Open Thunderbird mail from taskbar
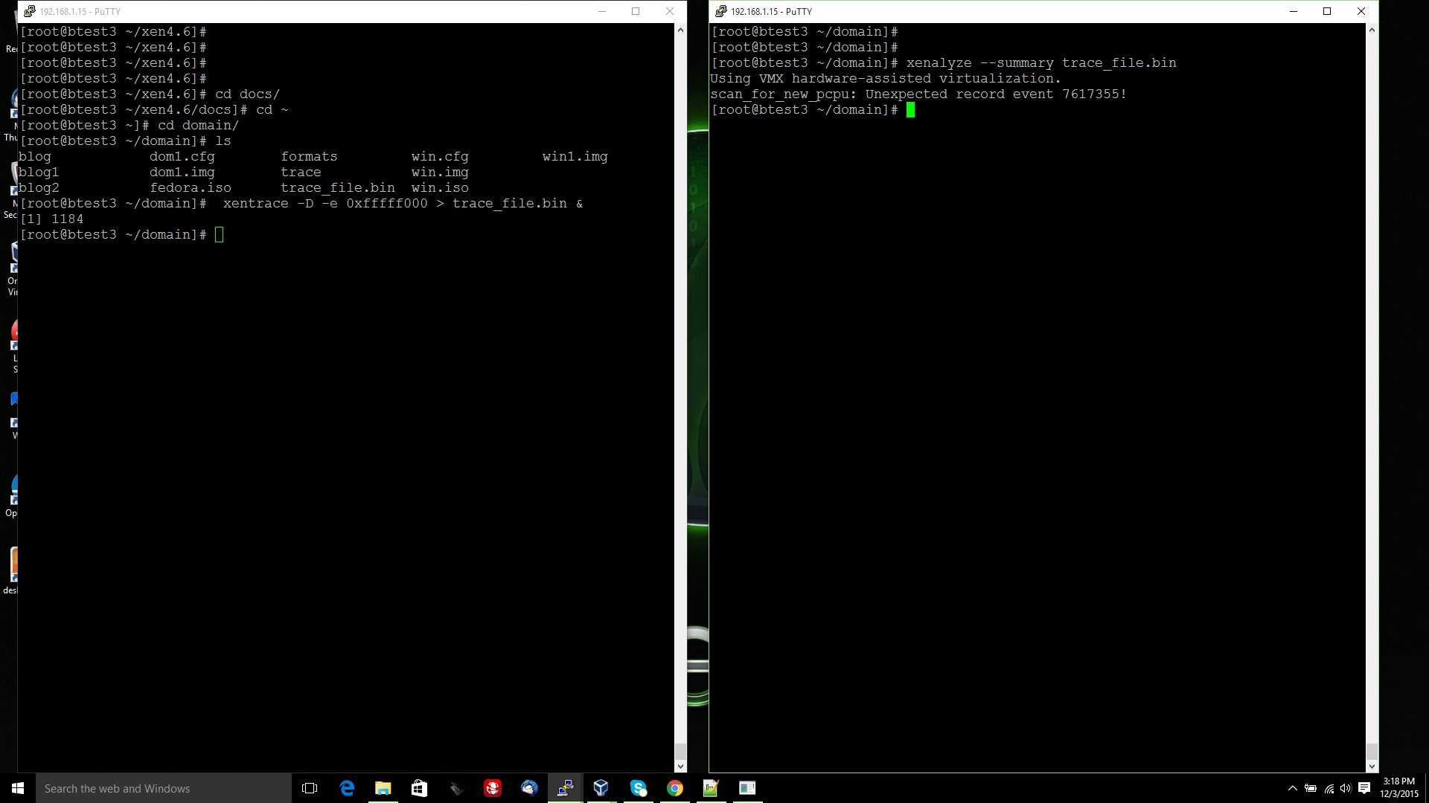Image resolution: width=1429 pixels, height=803 pixels. [x=529, y=788]
